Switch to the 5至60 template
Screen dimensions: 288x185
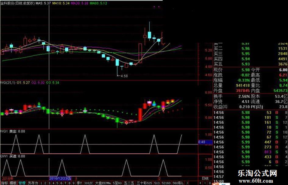click(117, 183)
